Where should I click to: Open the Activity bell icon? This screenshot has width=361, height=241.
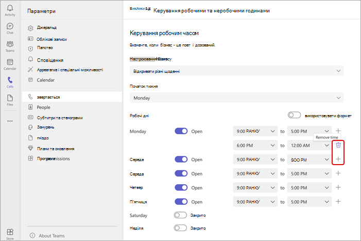[x=10, y=8]
